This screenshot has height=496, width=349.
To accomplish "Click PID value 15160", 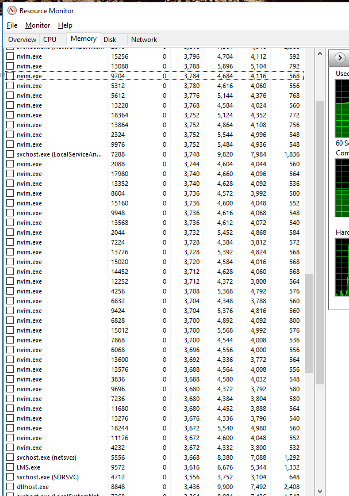I will [x=120, y=203].
